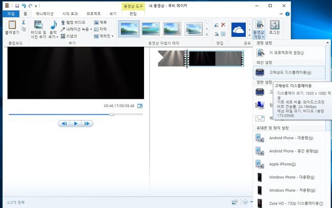Click the rotate left icon
The height and width of the screenshot is (208, 332).
[x=216, y=25]
